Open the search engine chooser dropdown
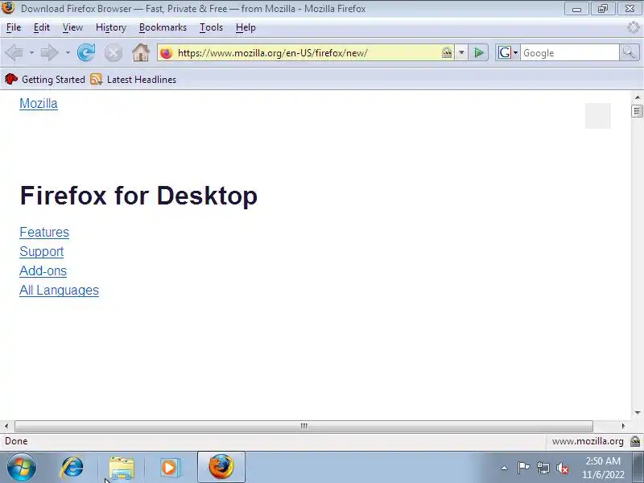644x483 pixels. pos(515,53)
